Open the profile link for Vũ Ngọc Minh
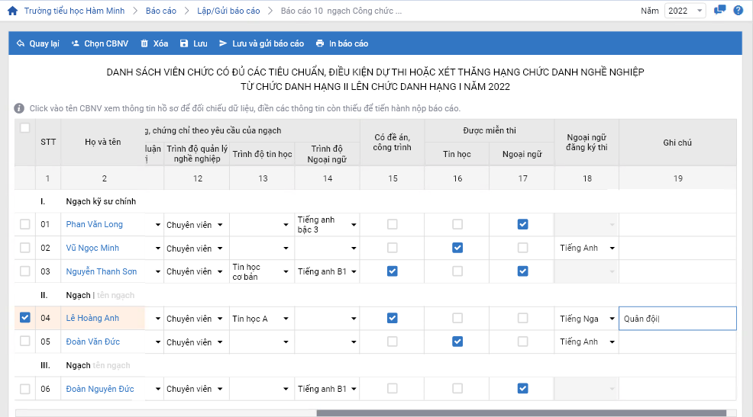 coord(92,248)
